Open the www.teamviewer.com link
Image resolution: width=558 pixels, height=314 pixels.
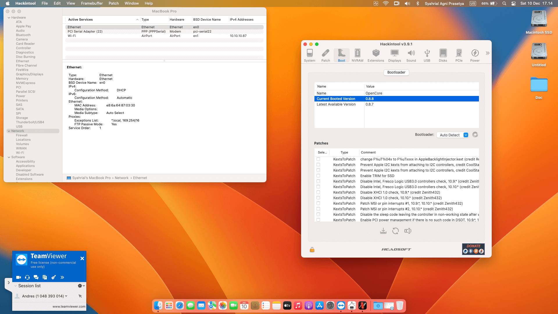coord(69,306)
